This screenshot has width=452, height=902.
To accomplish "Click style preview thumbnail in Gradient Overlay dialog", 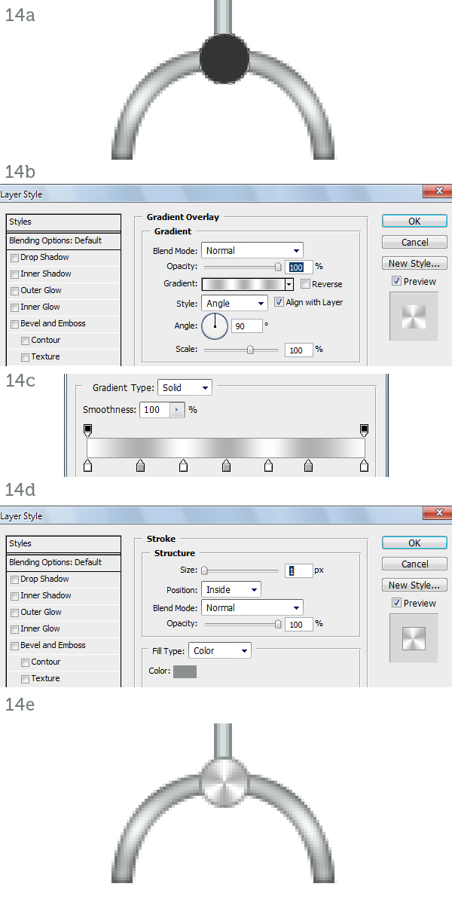I will click(x=414, y=316).
